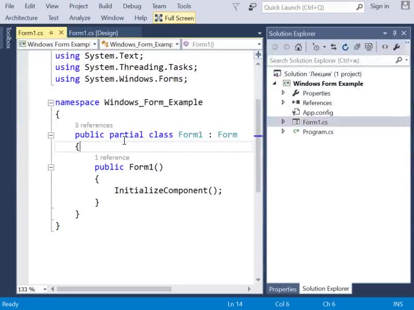This screenshot has width=414, height=310.
Task: Click the '1 reference' CodeLens link
Action: click(x=112, y=158)
